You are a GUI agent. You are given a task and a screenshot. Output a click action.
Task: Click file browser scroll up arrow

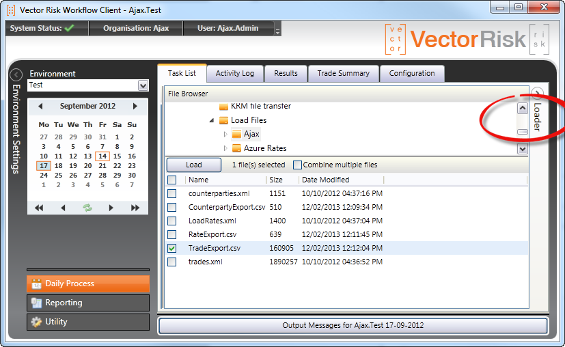tap(523, 108)
